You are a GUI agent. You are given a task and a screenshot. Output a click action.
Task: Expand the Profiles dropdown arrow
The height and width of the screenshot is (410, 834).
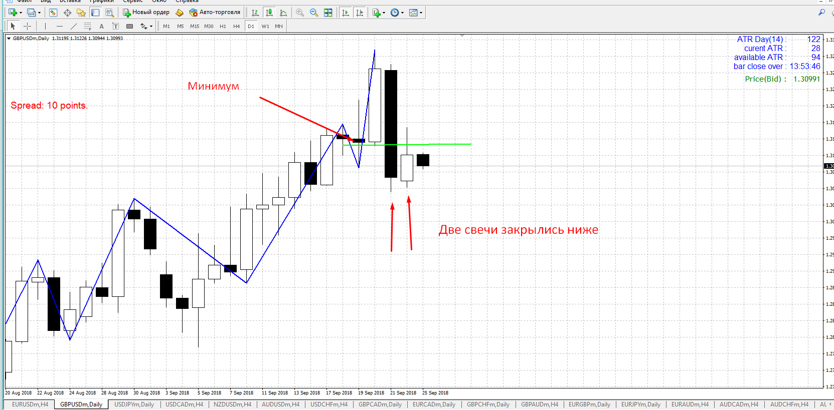coord(39,13)
